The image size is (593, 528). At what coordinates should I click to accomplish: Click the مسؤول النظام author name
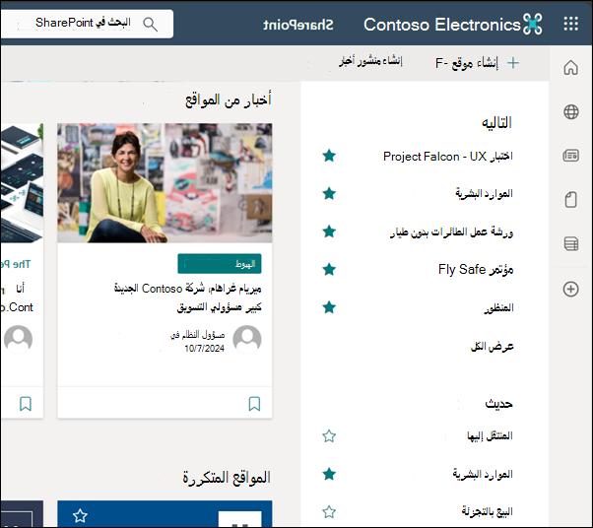[x=197, y=335]
